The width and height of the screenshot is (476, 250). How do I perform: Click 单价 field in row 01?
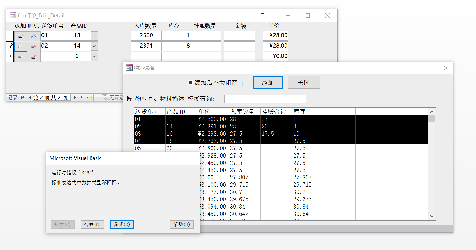276,36
